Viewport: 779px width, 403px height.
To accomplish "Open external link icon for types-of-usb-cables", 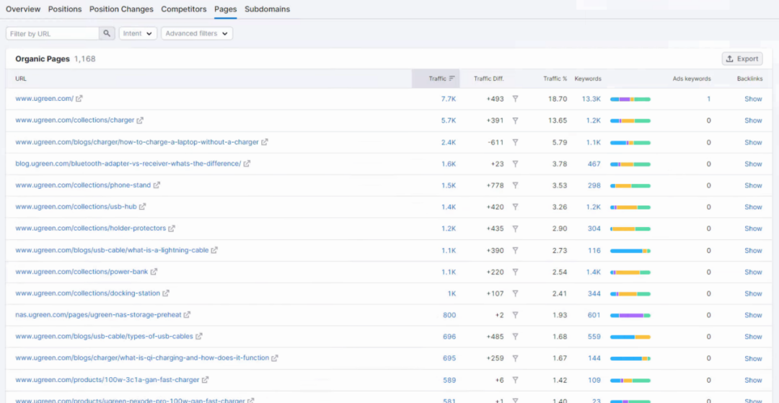I will point(199,337).
